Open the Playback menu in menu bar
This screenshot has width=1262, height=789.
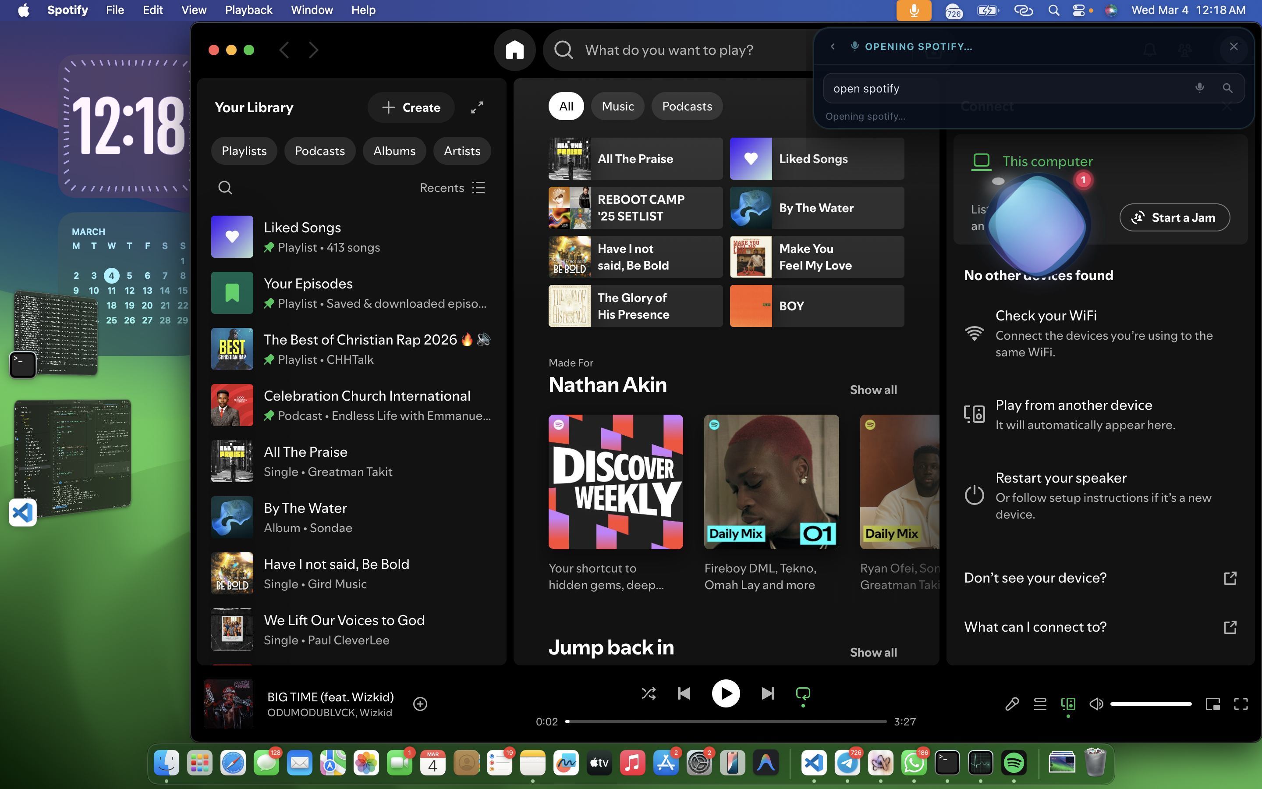pos(248,10)
